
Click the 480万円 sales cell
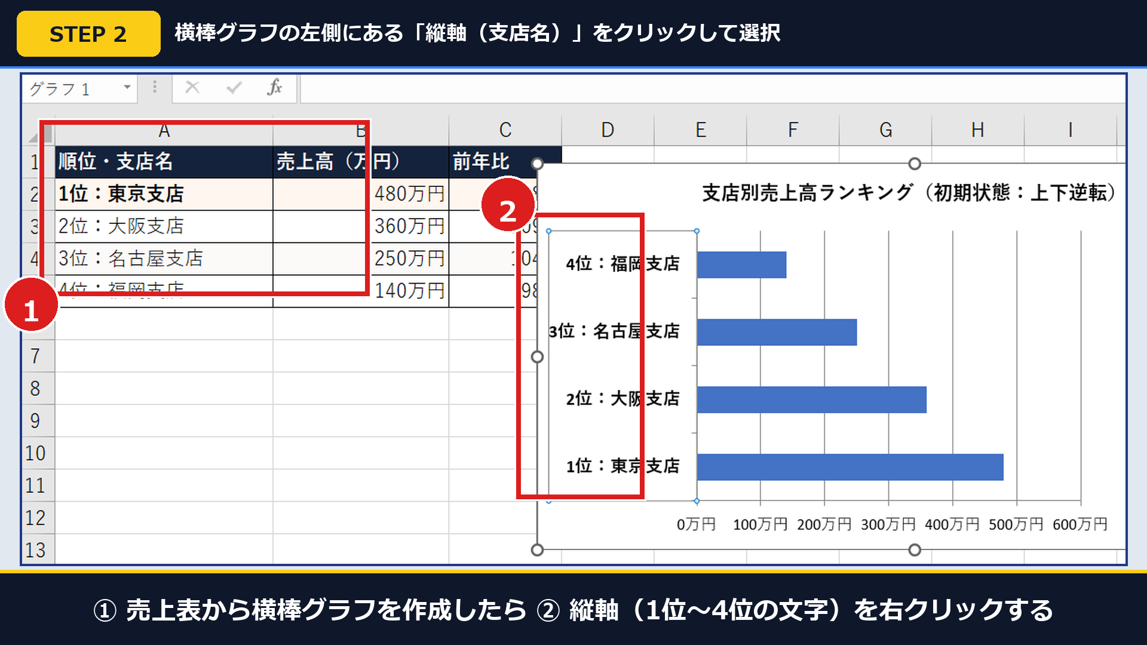[x=361, y=193]
